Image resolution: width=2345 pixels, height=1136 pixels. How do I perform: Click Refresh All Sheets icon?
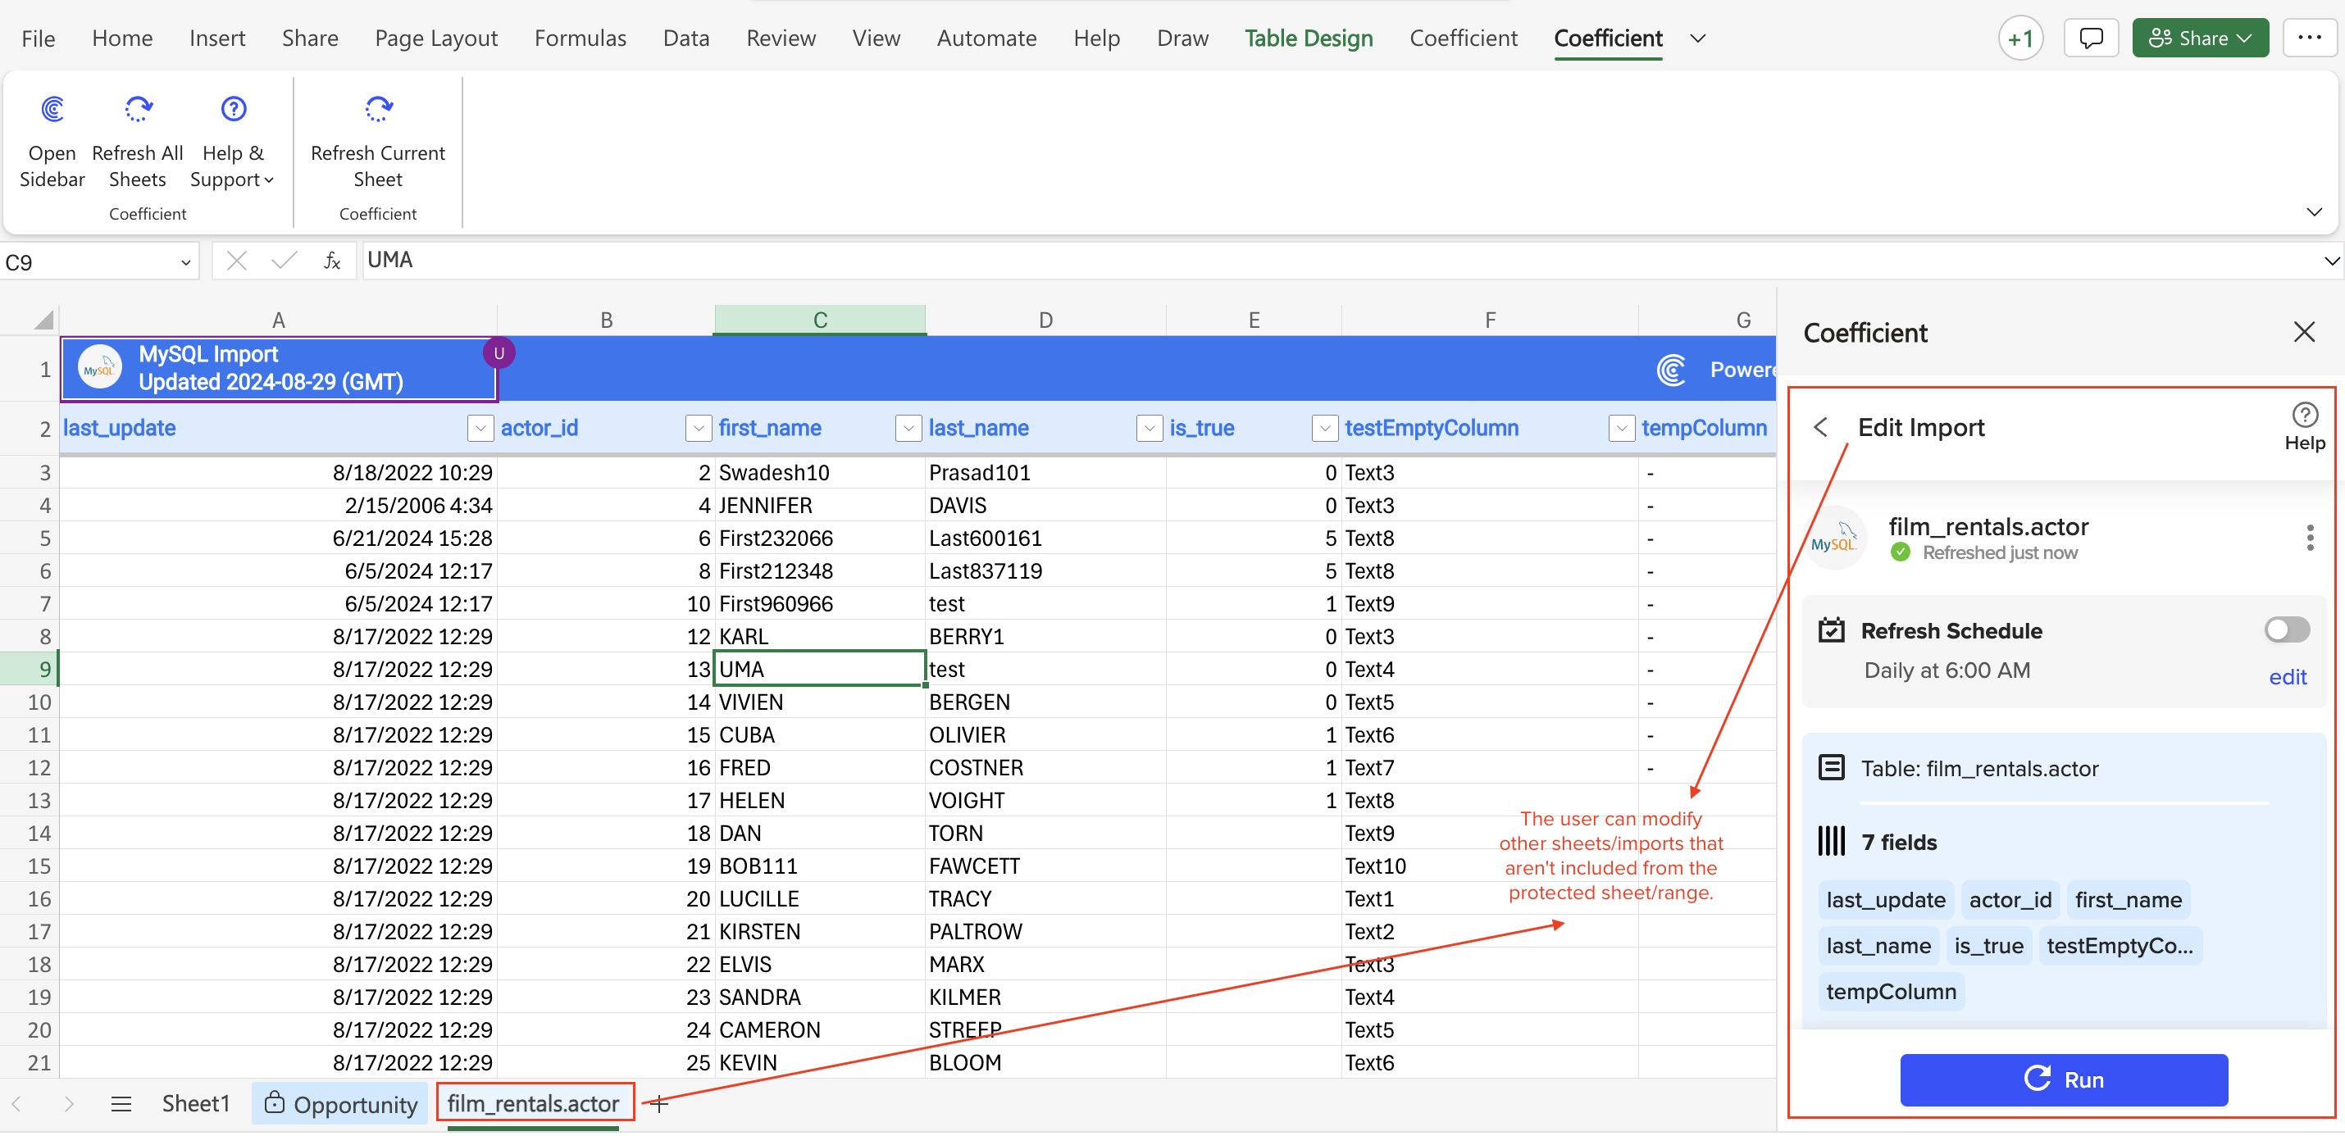point(138,109)
